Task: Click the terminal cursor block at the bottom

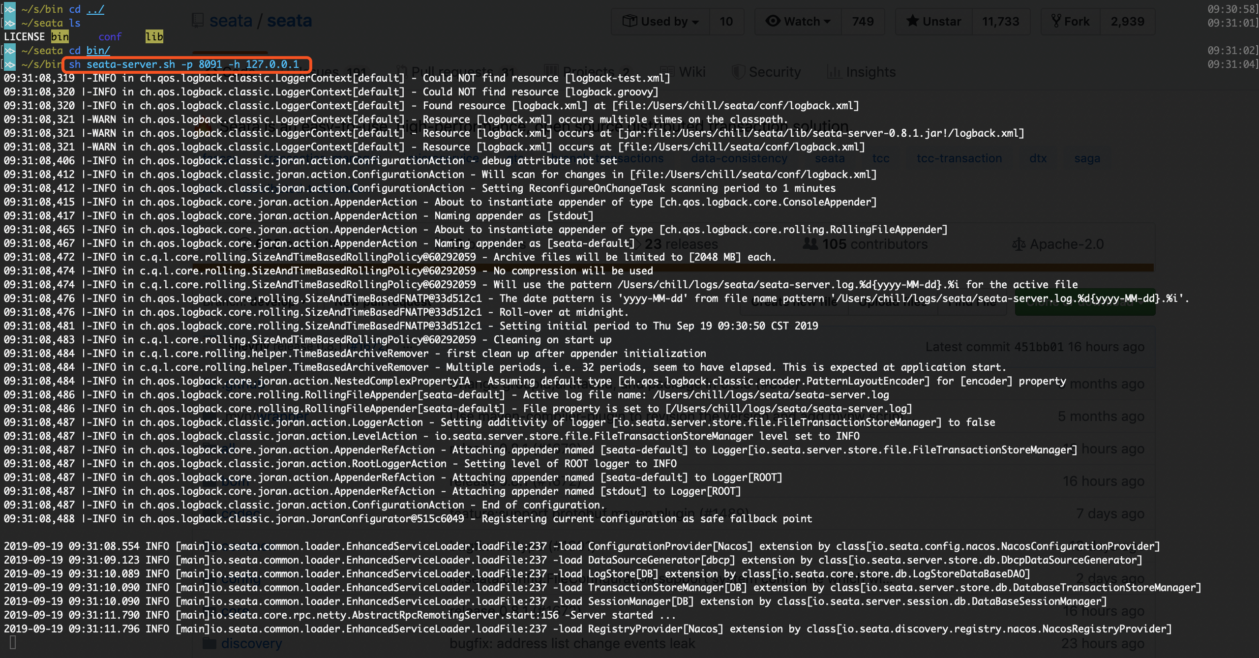Action: (13, 642)
